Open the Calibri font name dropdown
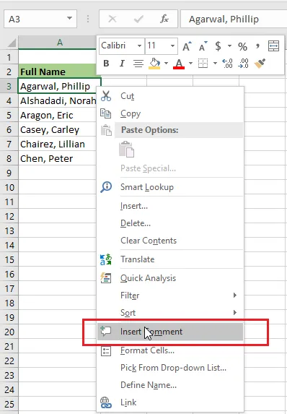 [139, 46]
